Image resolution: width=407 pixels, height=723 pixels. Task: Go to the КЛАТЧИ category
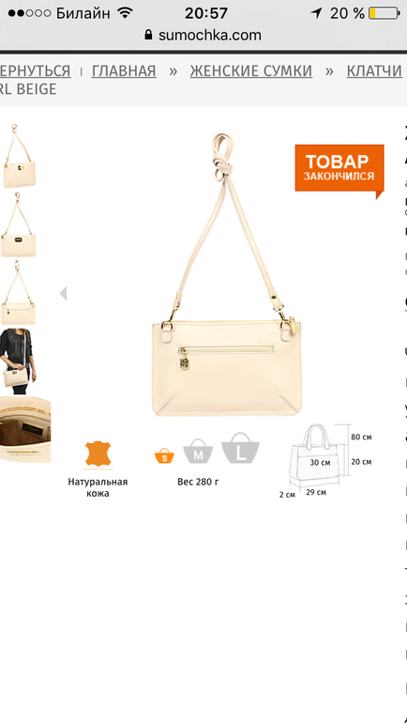pos(374,71)
